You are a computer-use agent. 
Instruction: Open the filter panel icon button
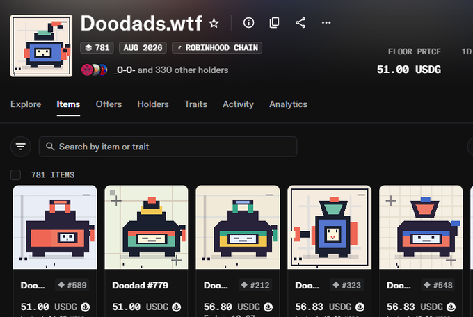click(20, 147)
